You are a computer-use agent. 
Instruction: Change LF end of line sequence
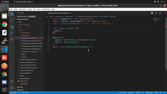point(143,92)
